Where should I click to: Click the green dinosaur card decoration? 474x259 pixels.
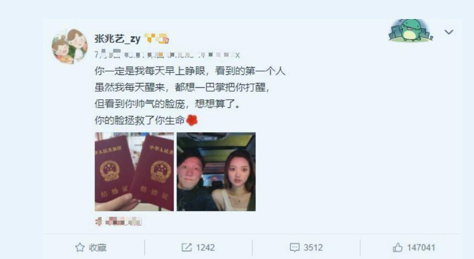(x=410, y=31)
